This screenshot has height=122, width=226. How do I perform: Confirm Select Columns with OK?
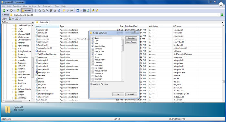click(118, 94)
